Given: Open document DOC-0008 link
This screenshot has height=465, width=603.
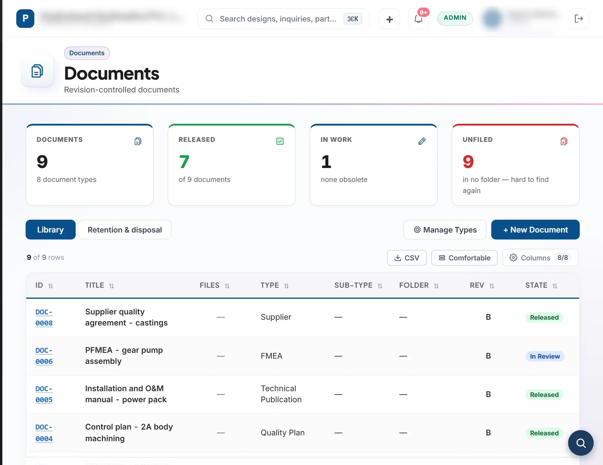Looking at the screenshot, I should (x=44, y=317).
